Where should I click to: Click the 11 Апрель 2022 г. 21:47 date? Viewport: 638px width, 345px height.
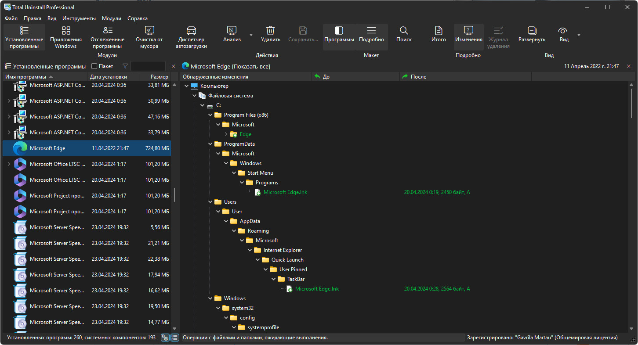591,66
